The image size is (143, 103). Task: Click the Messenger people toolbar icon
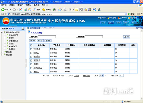pyautogui.click(x=99, y=9)
